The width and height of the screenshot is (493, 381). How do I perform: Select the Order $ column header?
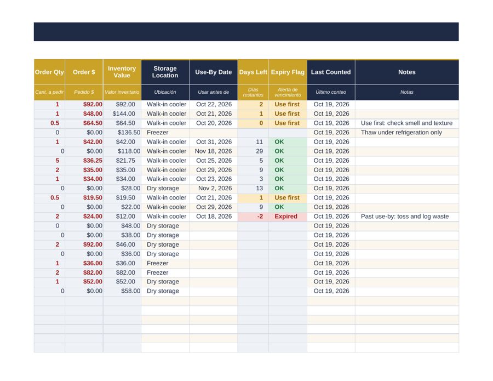point(84,72)
